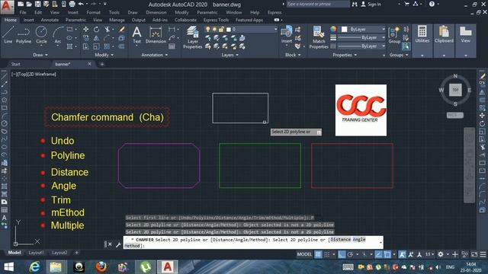Switch to the Annotate ribbon tab
Screen dimensions: 488x274
pyautogui.click(x=50, y=20)
